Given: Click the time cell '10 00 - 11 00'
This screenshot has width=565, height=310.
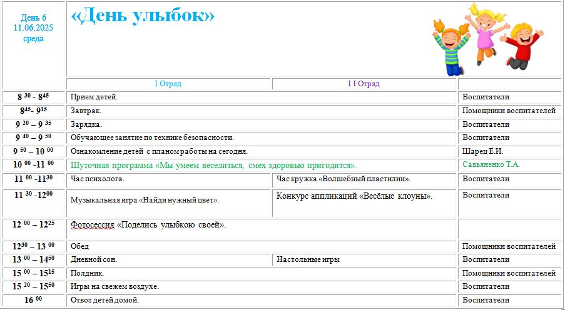Looking at the screenshot, I should point(34,165).
